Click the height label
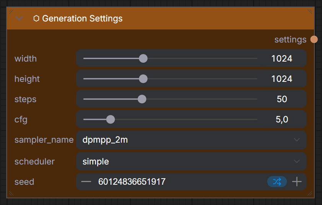 pos(27,79)
